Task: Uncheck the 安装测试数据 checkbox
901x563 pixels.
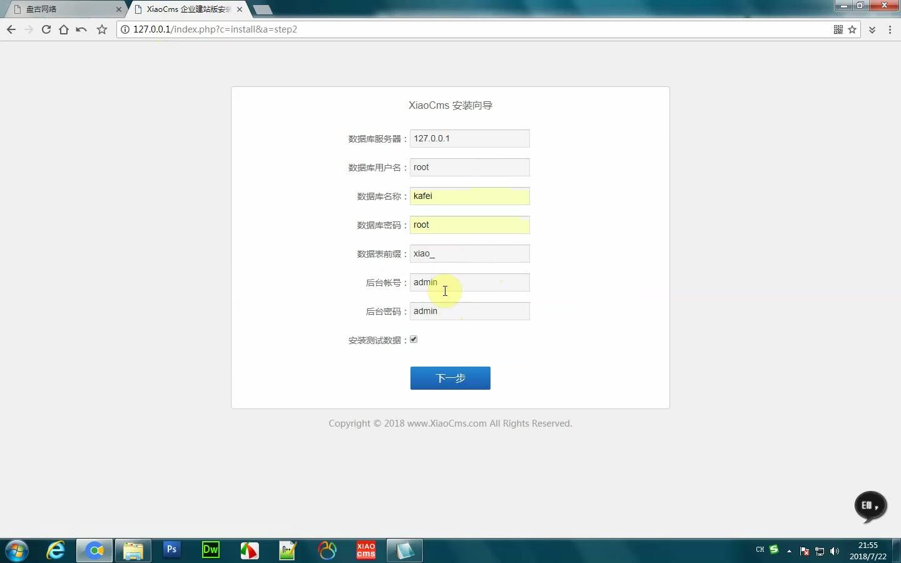Action: click(x=414, y=340)
